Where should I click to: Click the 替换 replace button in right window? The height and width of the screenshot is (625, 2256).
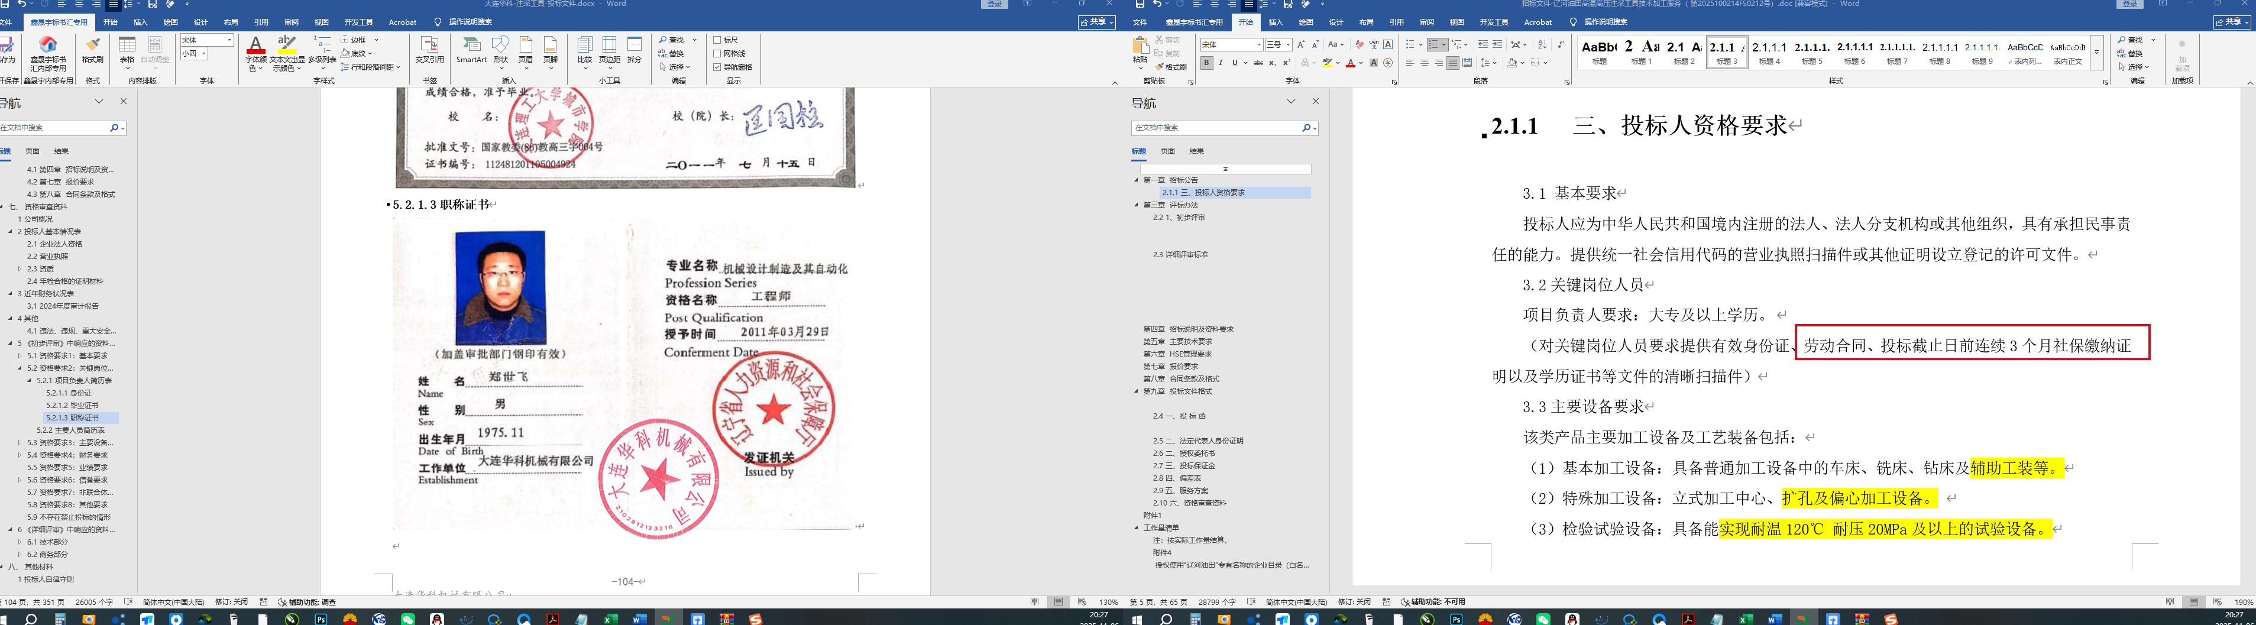coord(2131,53)
